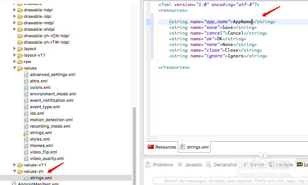Screen dimensions: 308x185
Task: Click the Resources tab flag icon
Action: tap(151, 147)
